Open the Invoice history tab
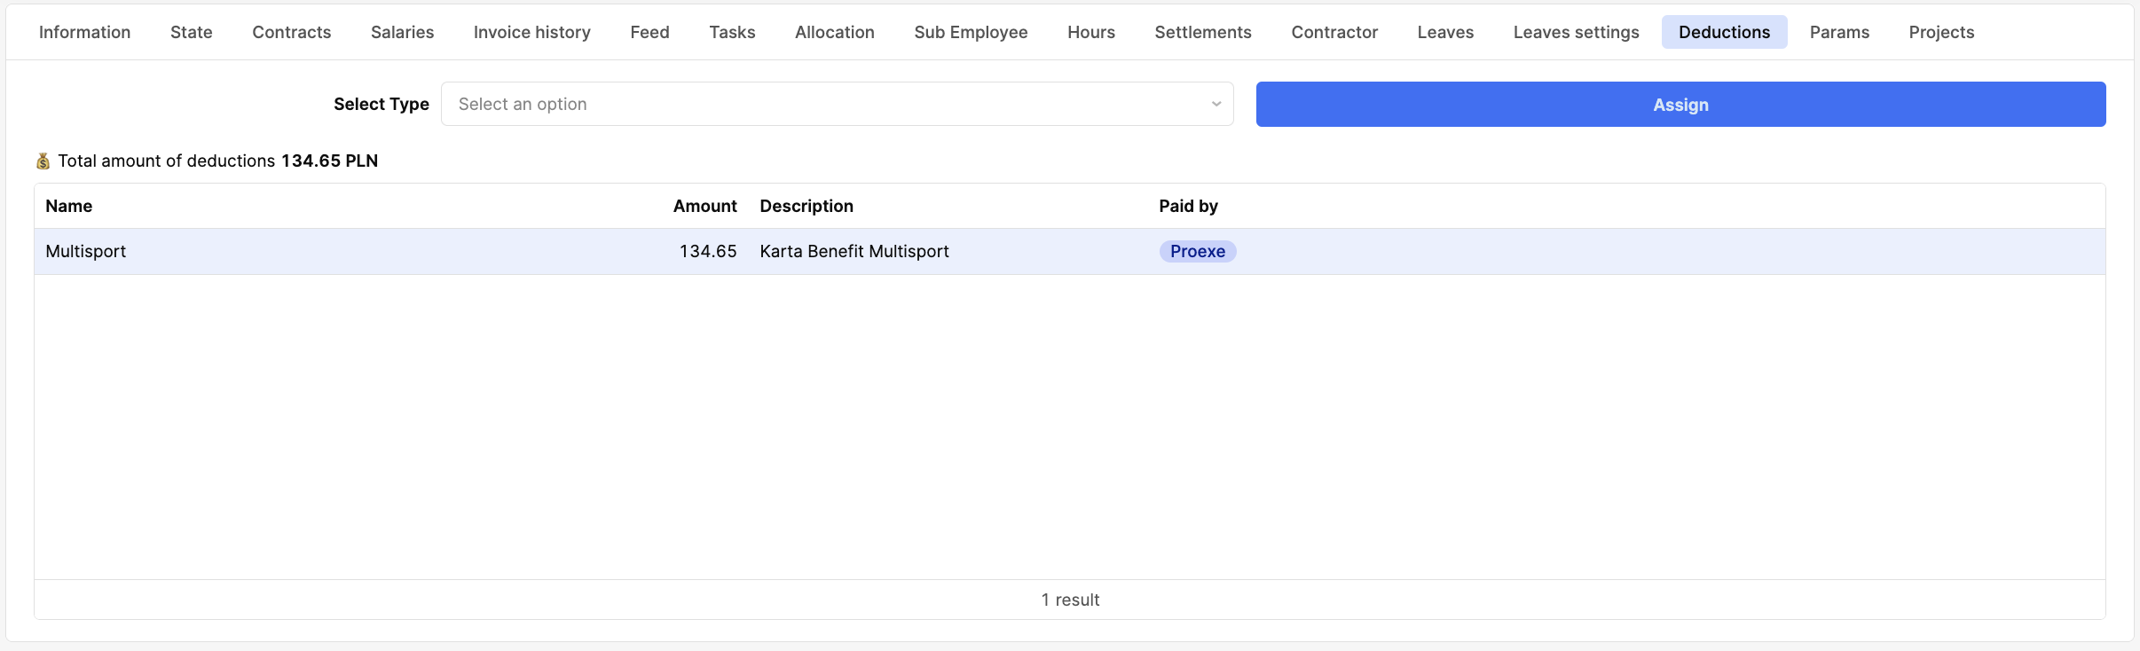This screenshot has height=651, width=2140. pyautogui.click(x=531, y=32)
